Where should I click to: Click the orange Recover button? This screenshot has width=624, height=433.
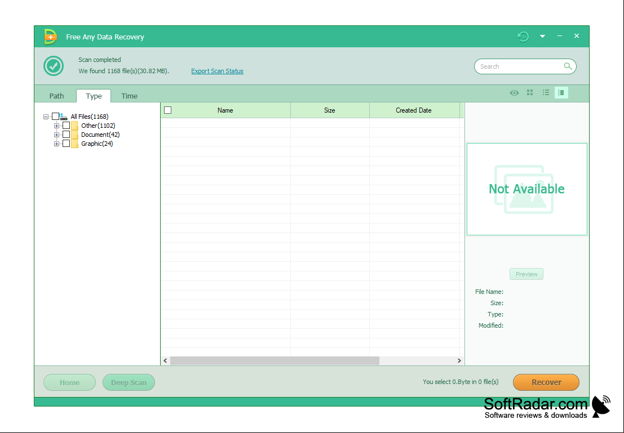point(546,382)
